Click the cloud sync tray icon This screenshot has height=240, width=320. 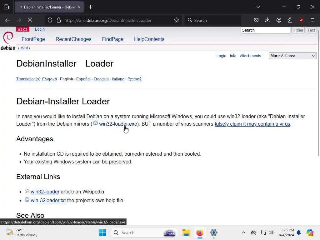(254, 232)
